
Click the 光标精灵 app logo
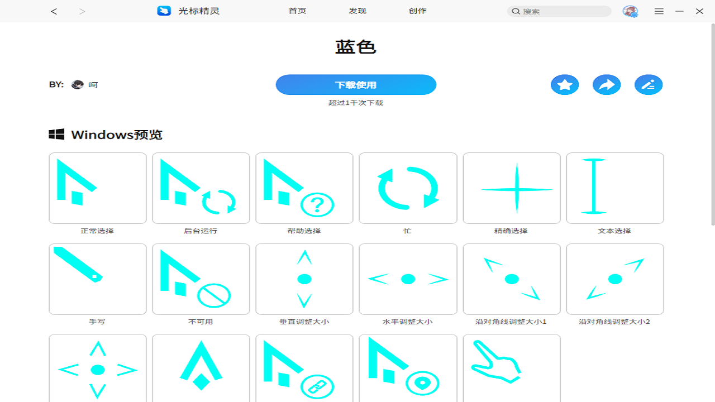(164, 11)
